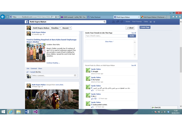Click the page scroll up arrow
Image resolution: width=182 pixels, height=126 pixels.
click(x=181, y=22)
